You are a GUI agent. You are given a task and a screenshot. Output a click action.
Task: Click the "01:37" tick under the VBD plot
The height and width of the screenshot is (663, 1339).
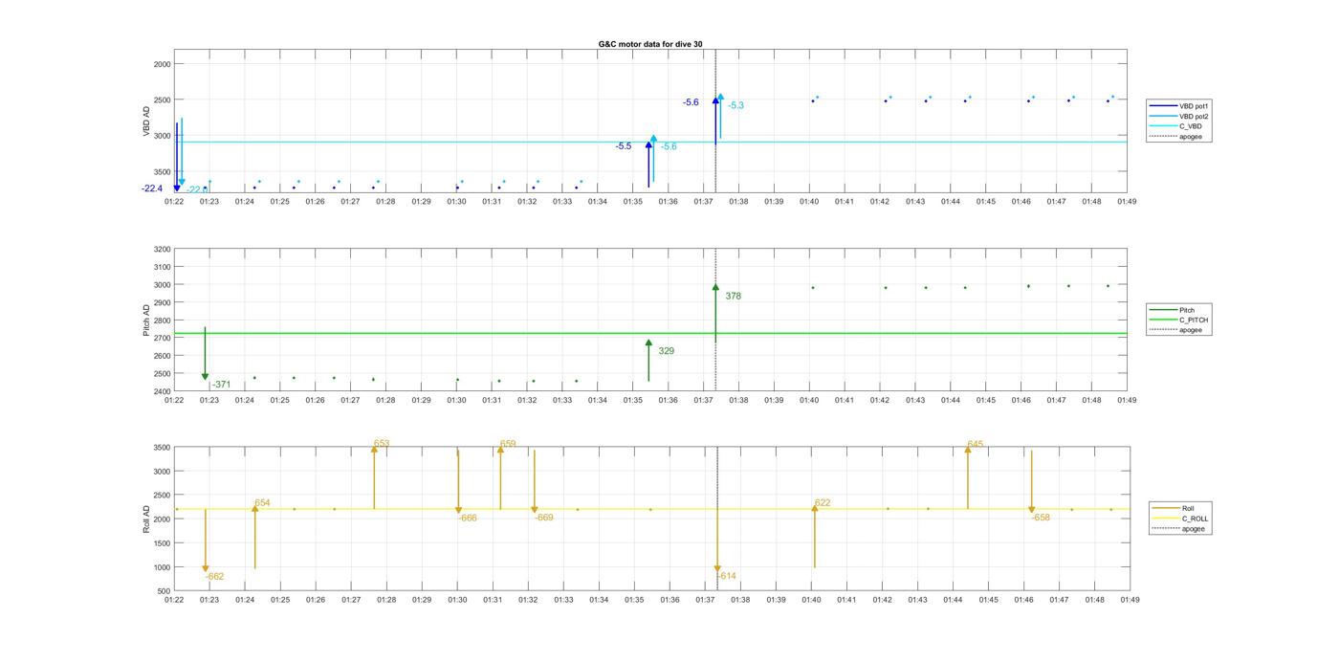pos(703,202)
